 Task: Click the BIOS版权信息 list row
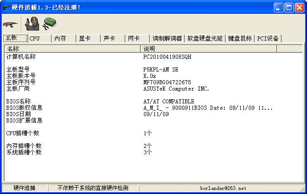pyautogui.click(x=25, y=108)
